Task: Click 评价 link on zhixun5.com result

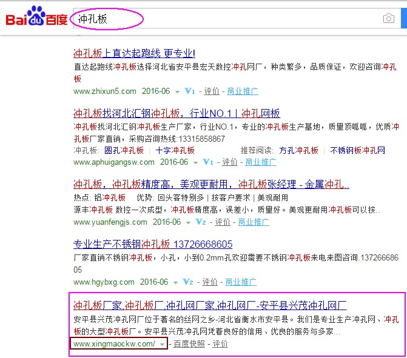Action: pyautogui.click(x=212, y=91)
